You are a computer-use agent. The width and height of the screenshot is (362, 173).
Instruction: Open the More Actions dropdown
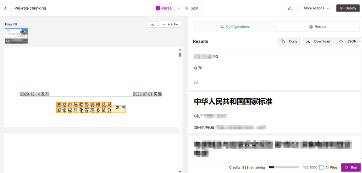click(x=316, y=8)
